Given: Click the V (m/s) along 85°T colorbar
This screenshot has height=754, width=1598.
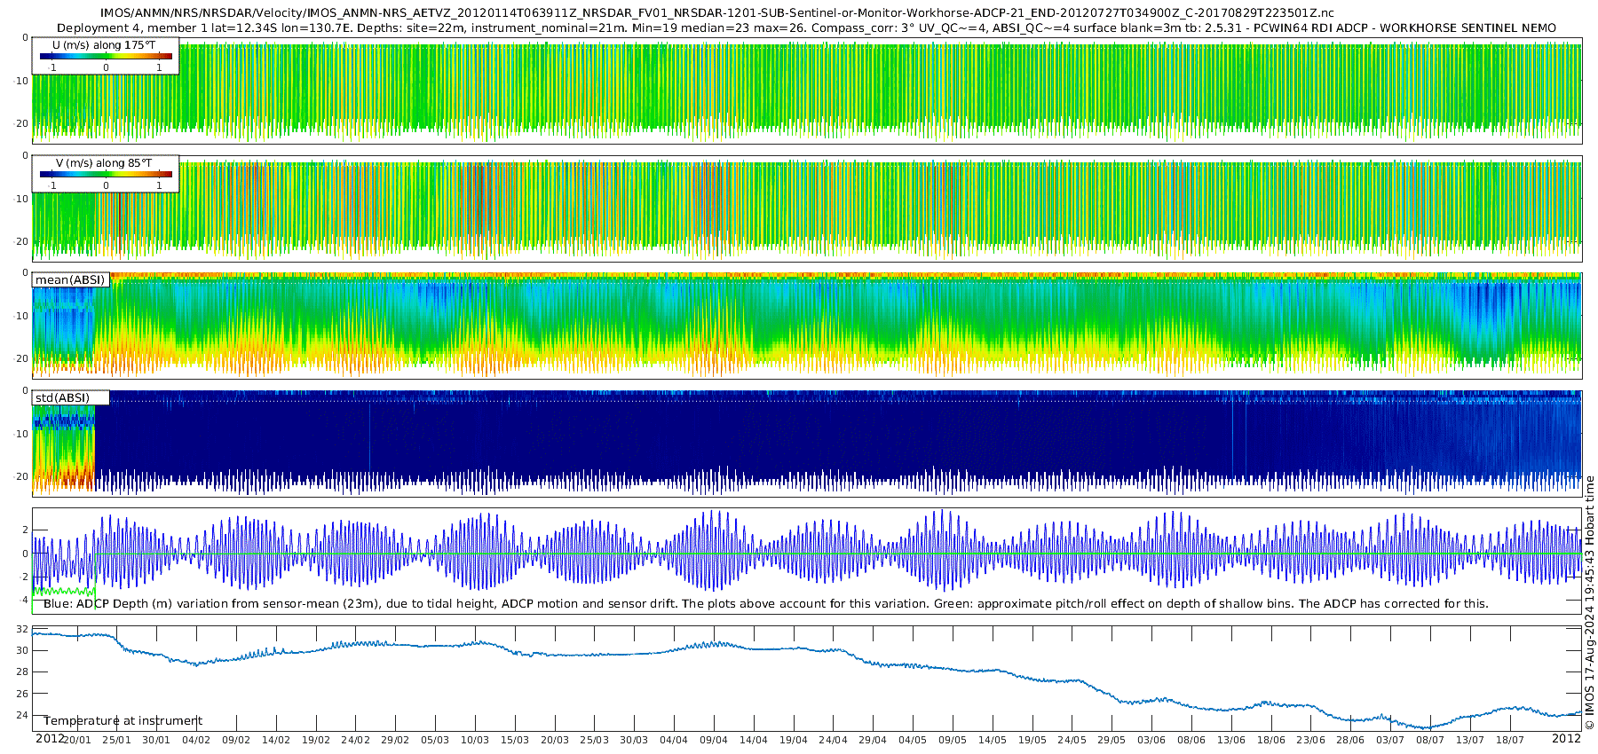Looking at the screenshot, I should (106, 174).
